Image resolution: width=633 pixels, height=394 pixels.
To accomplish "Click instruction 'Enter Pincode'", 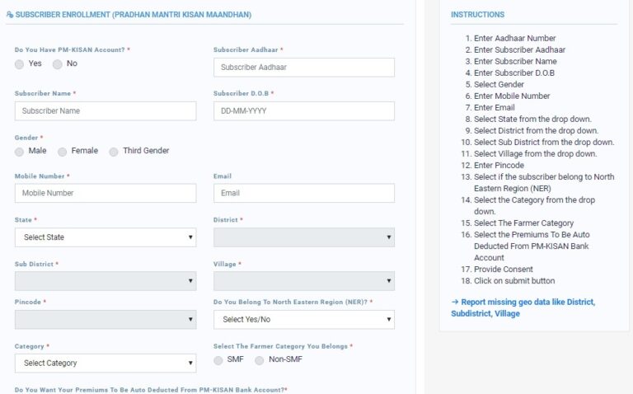I will click(499, 166).
